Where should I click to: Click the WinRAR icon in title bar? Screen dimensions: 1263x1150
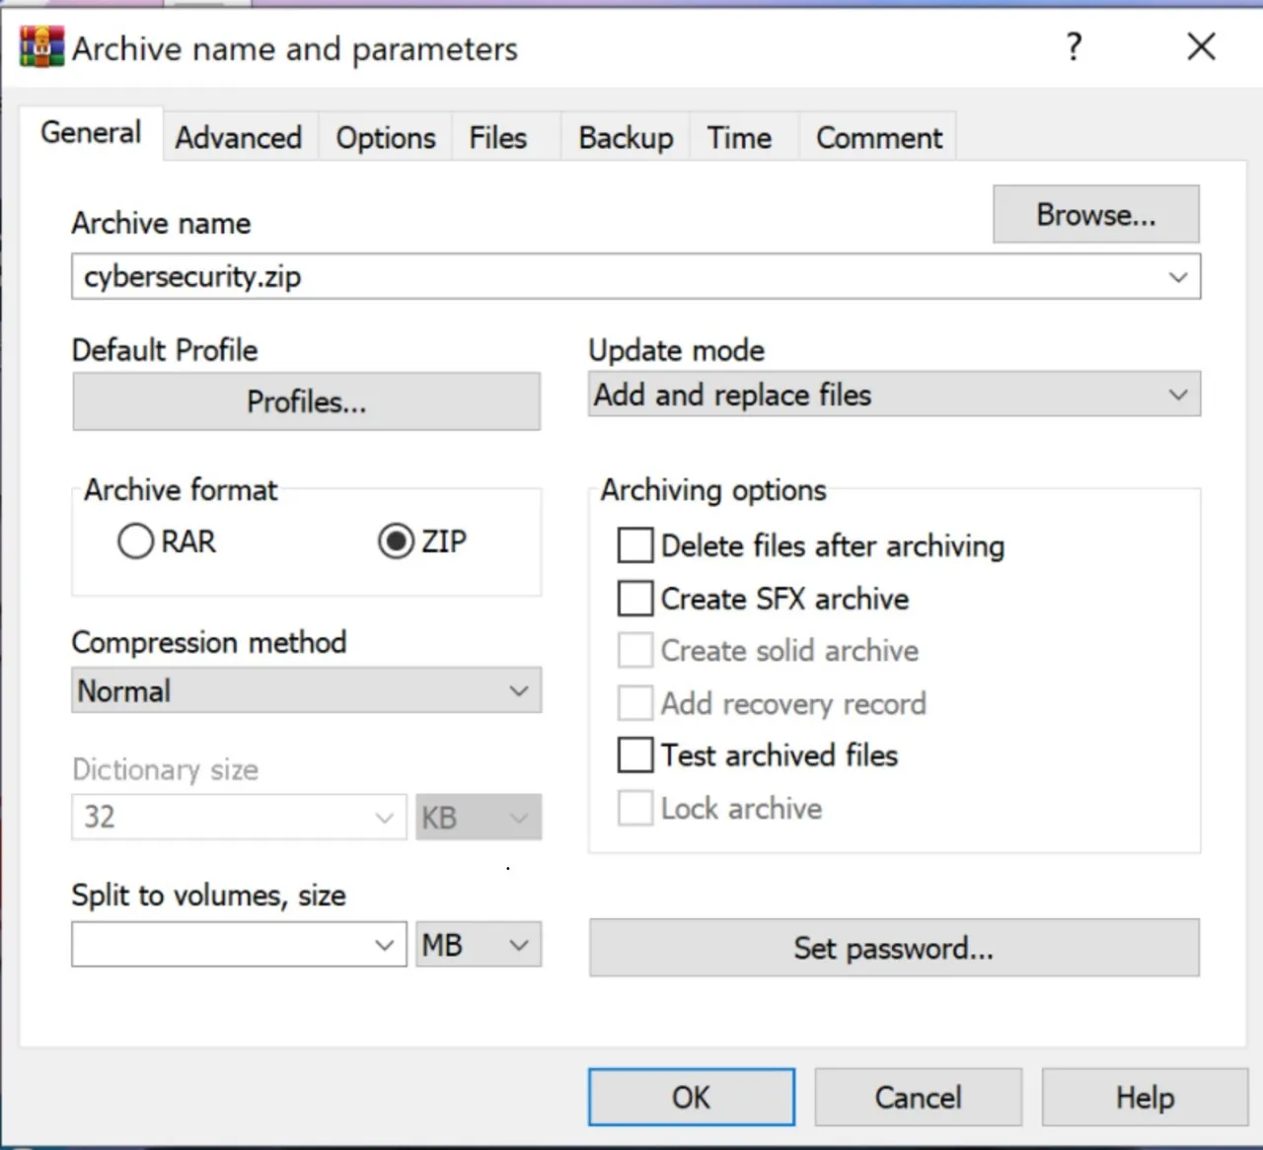point(41,47)
